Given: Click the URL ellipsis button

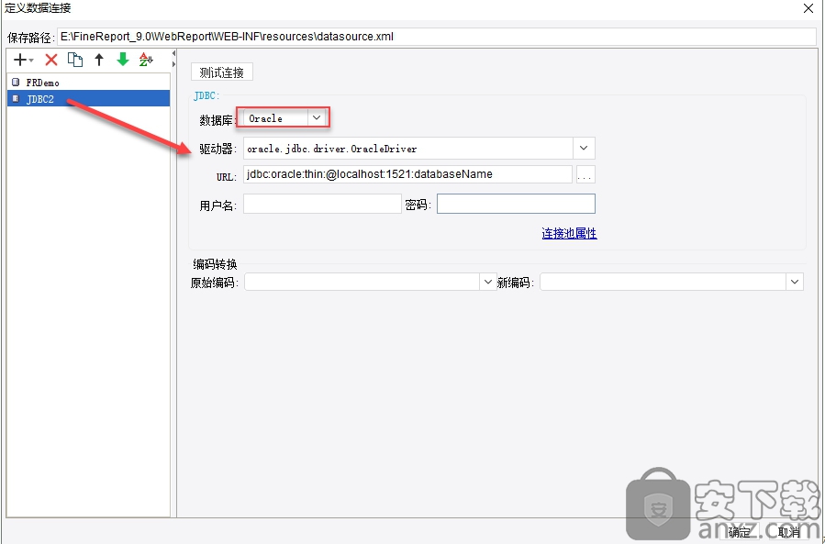Looking at the screenshot, I should point(585,174).
